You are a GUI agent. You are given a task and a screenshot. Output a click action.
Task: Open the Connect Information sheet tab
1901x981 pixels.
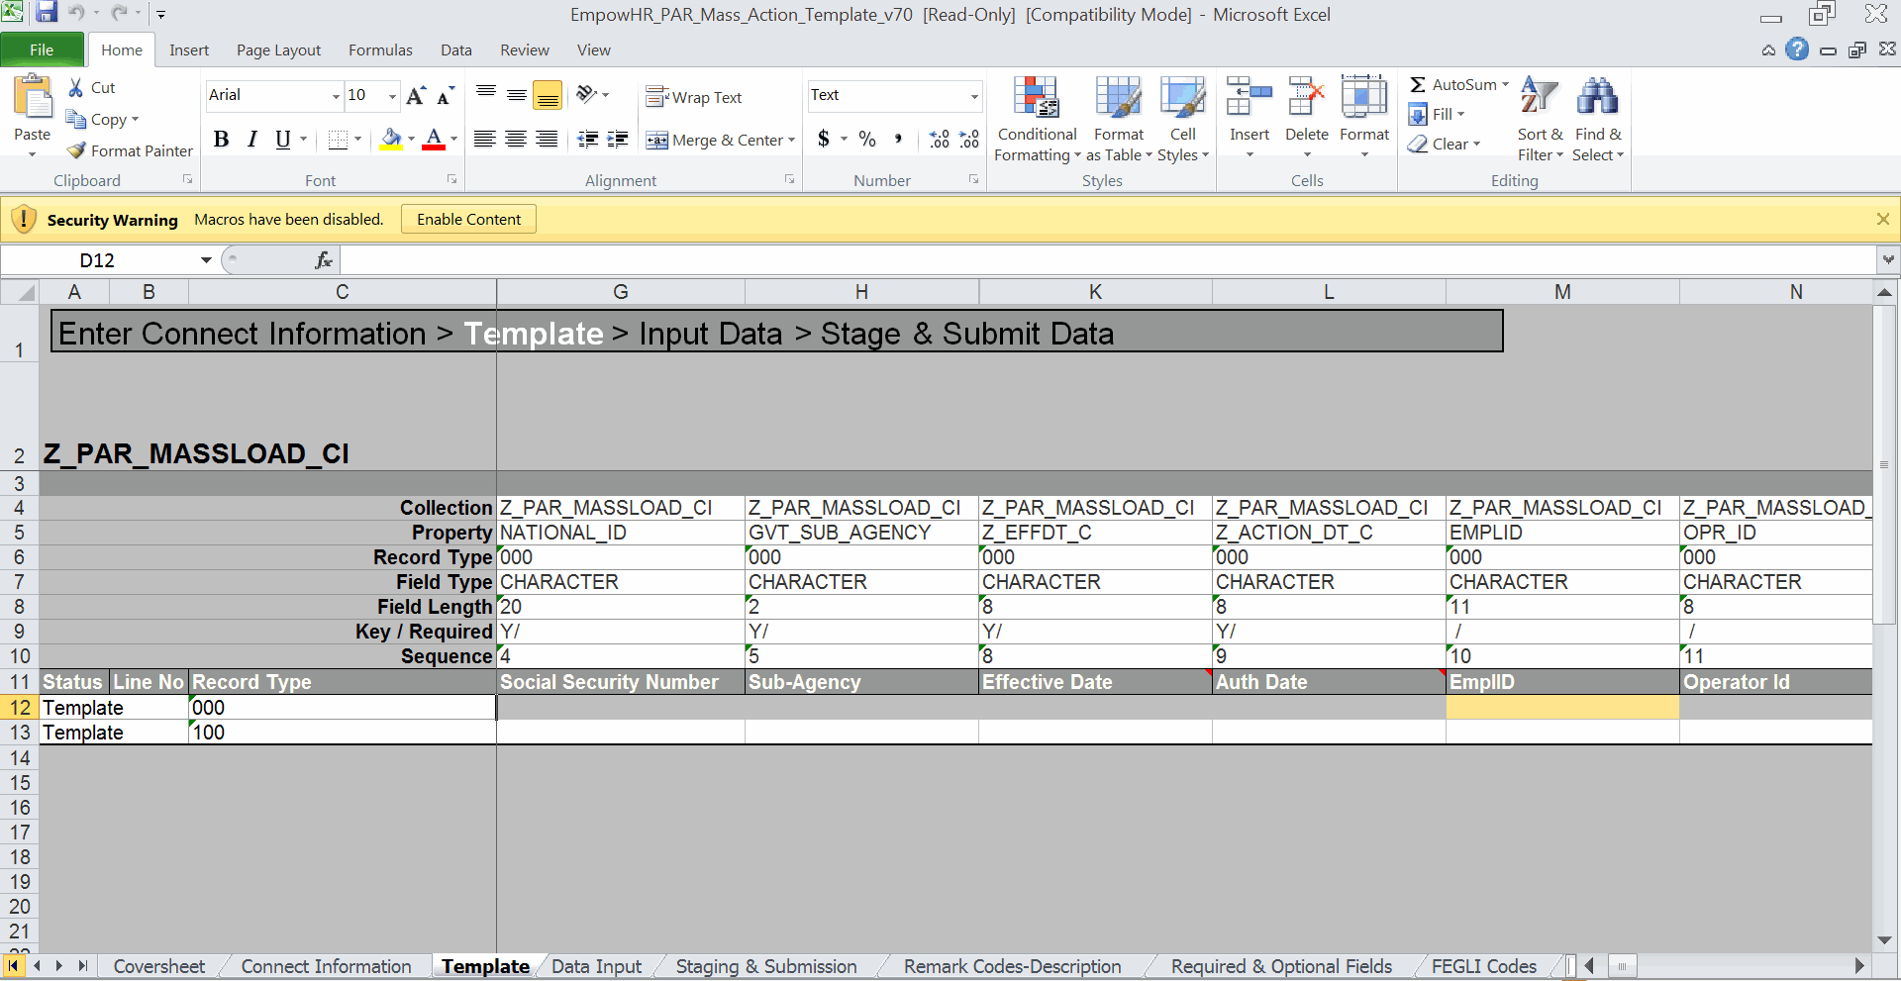click(x=326, y=966)
